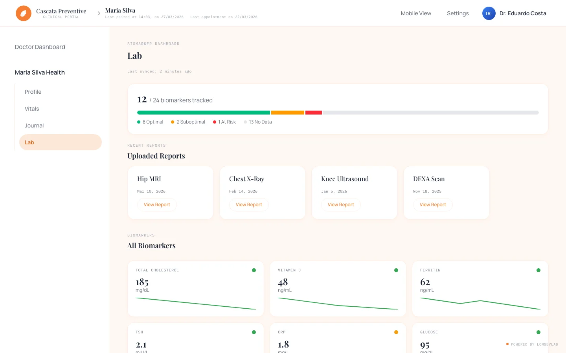
Task: Click the Chest X-Ray report title
Action: (246, 179)
